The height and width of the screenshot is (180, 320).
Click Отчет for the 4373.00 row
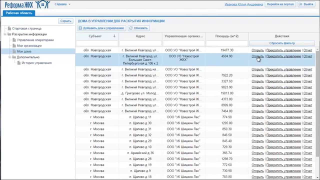[308, 99]
